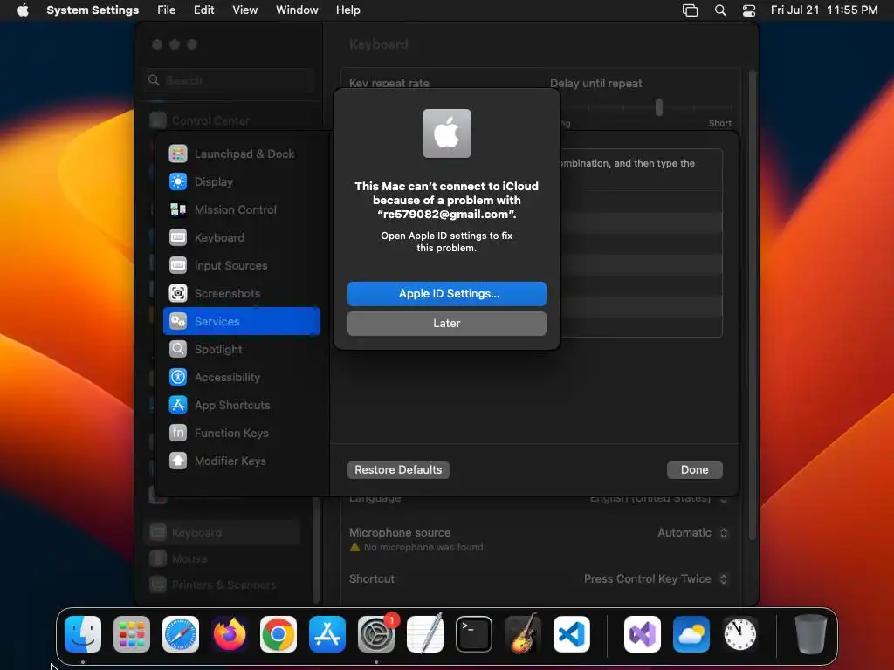Open TextEdit from the Dock
This screenshot has width=894, height=670.
425,634
